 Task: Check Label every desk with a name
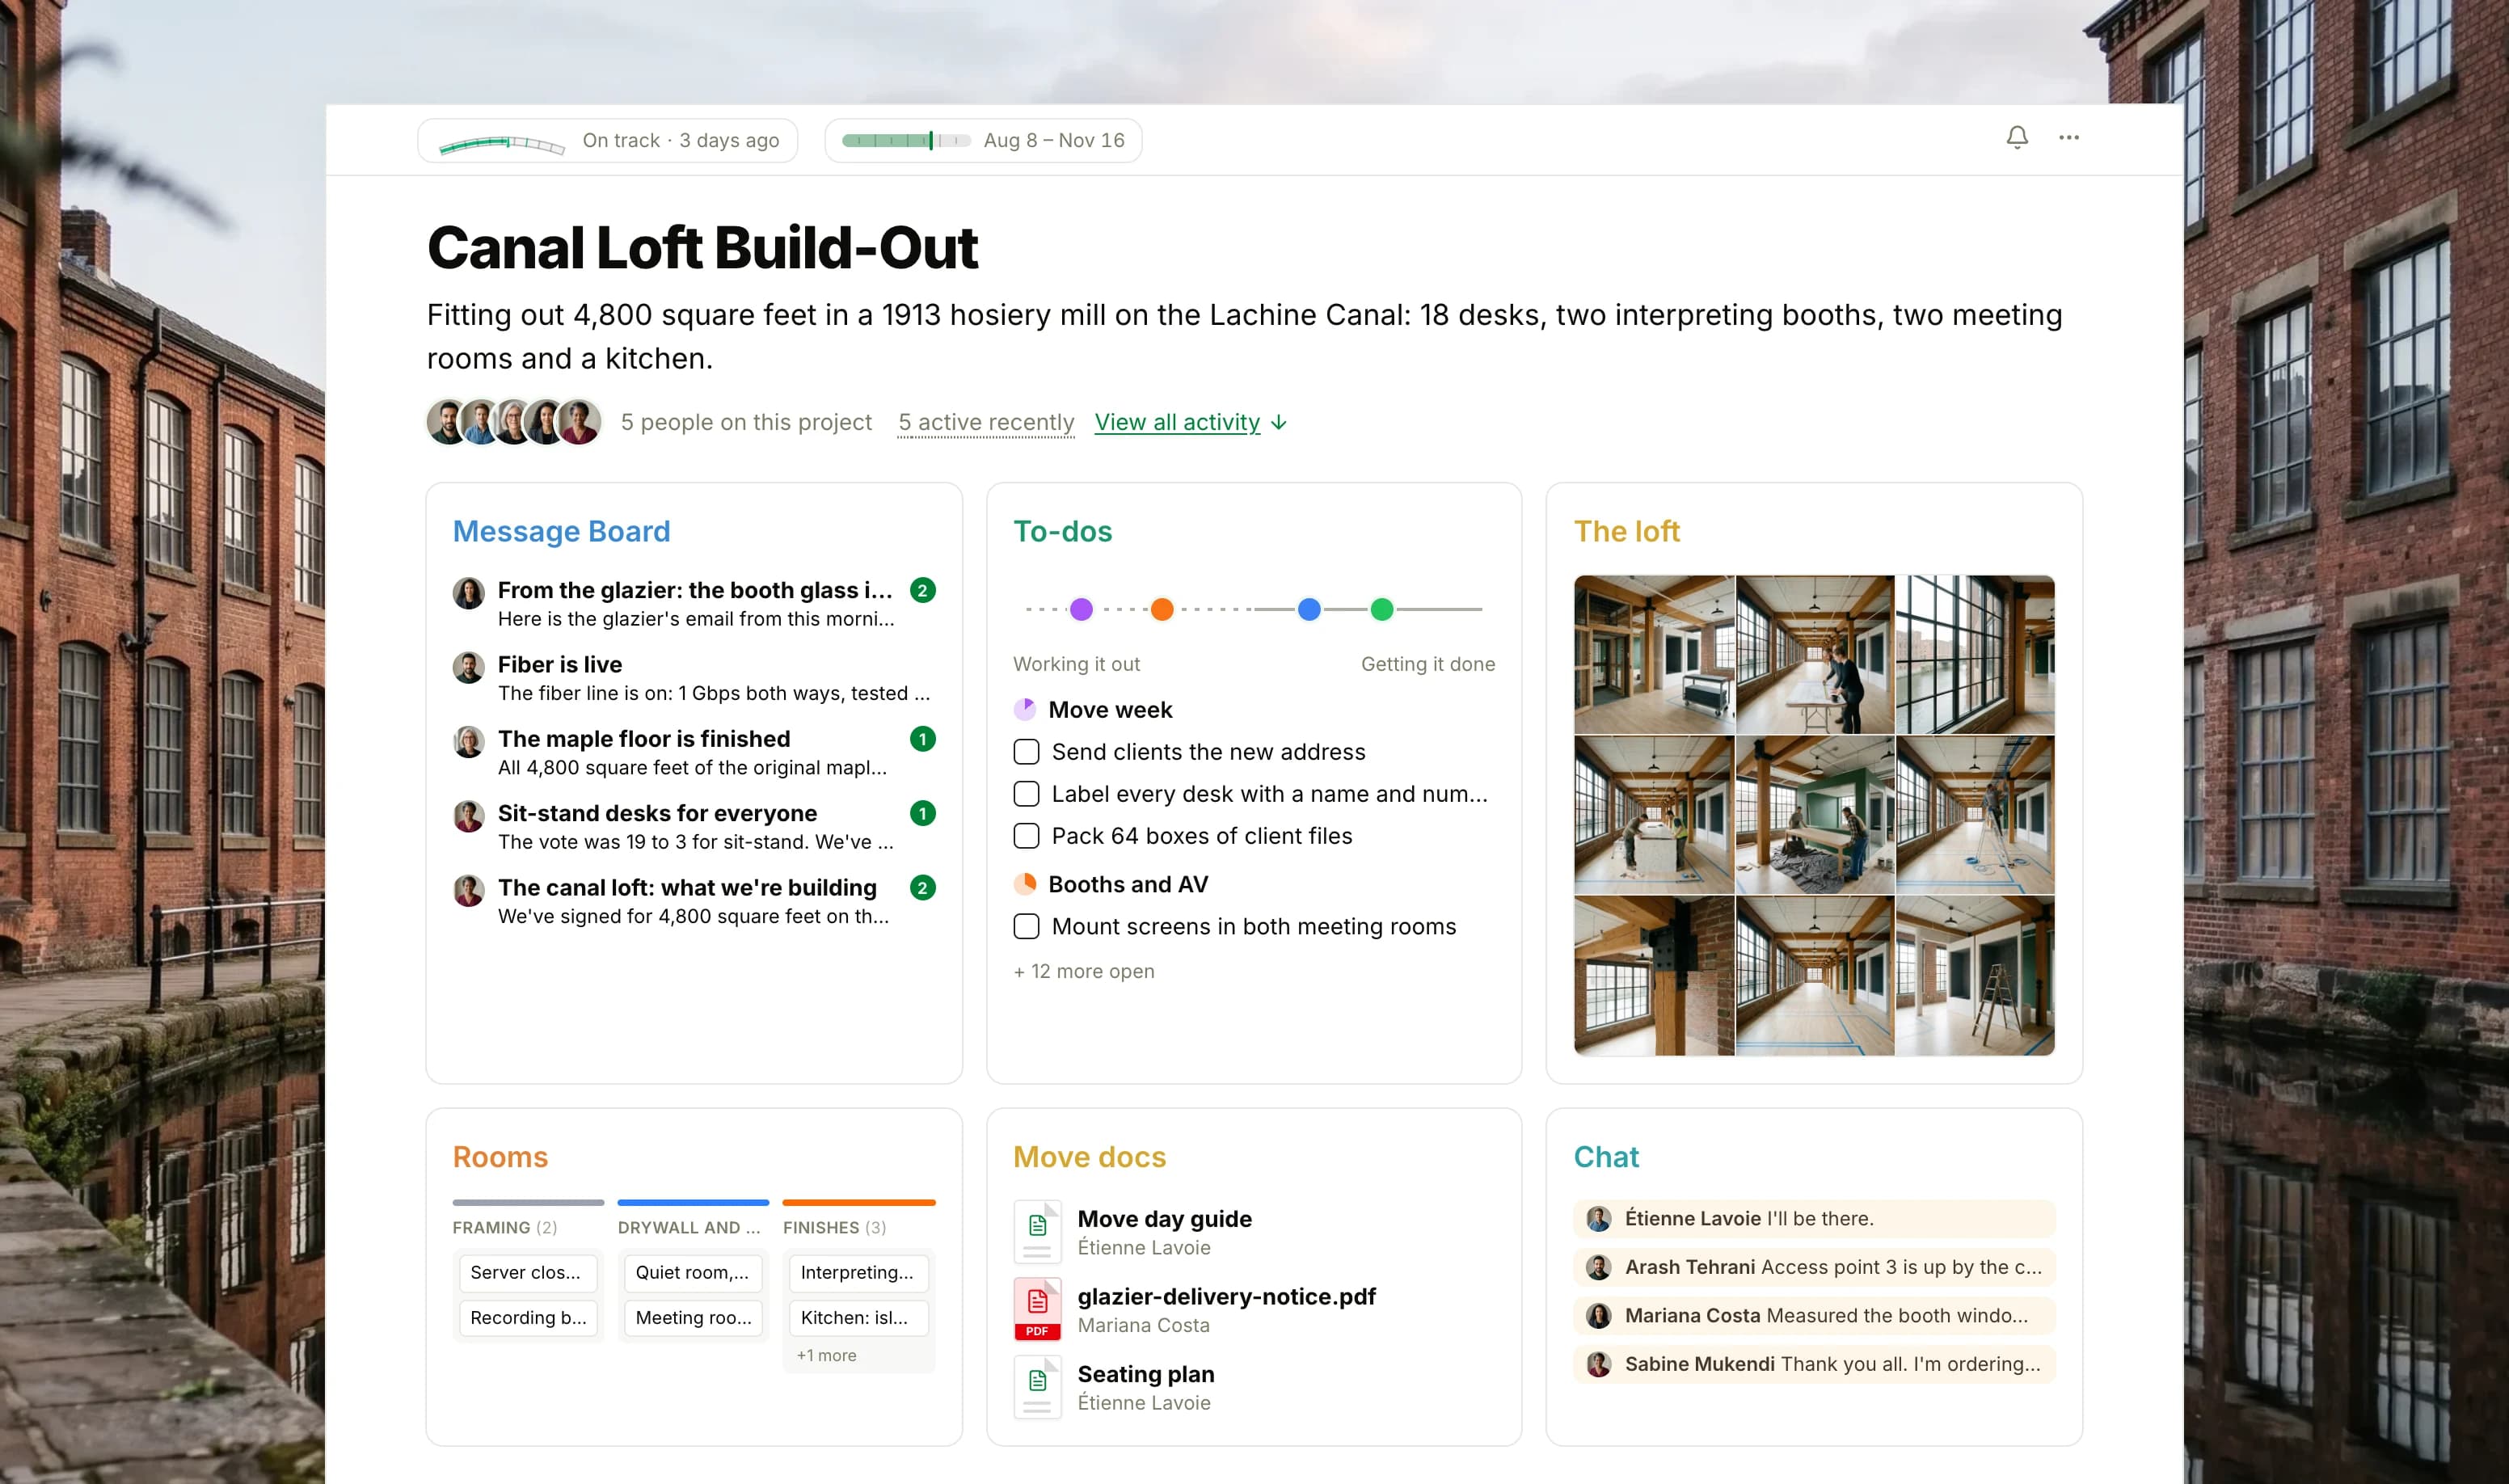1027,793
